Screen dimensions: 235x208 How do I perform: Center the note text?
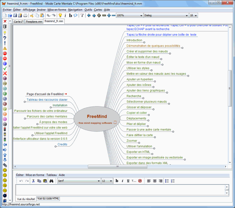click(155, 181)
